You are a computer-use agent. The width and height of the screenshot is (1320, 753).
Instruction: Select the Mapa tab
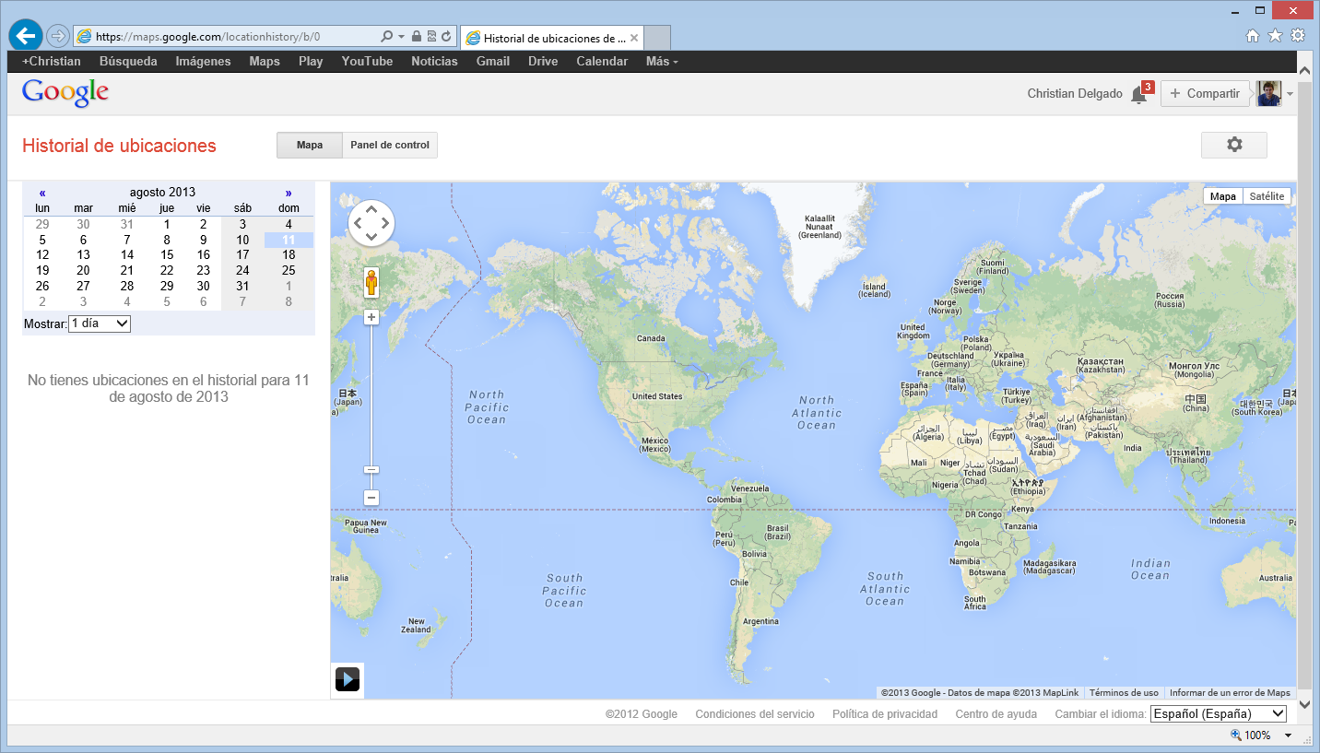[x=310, y=145]
